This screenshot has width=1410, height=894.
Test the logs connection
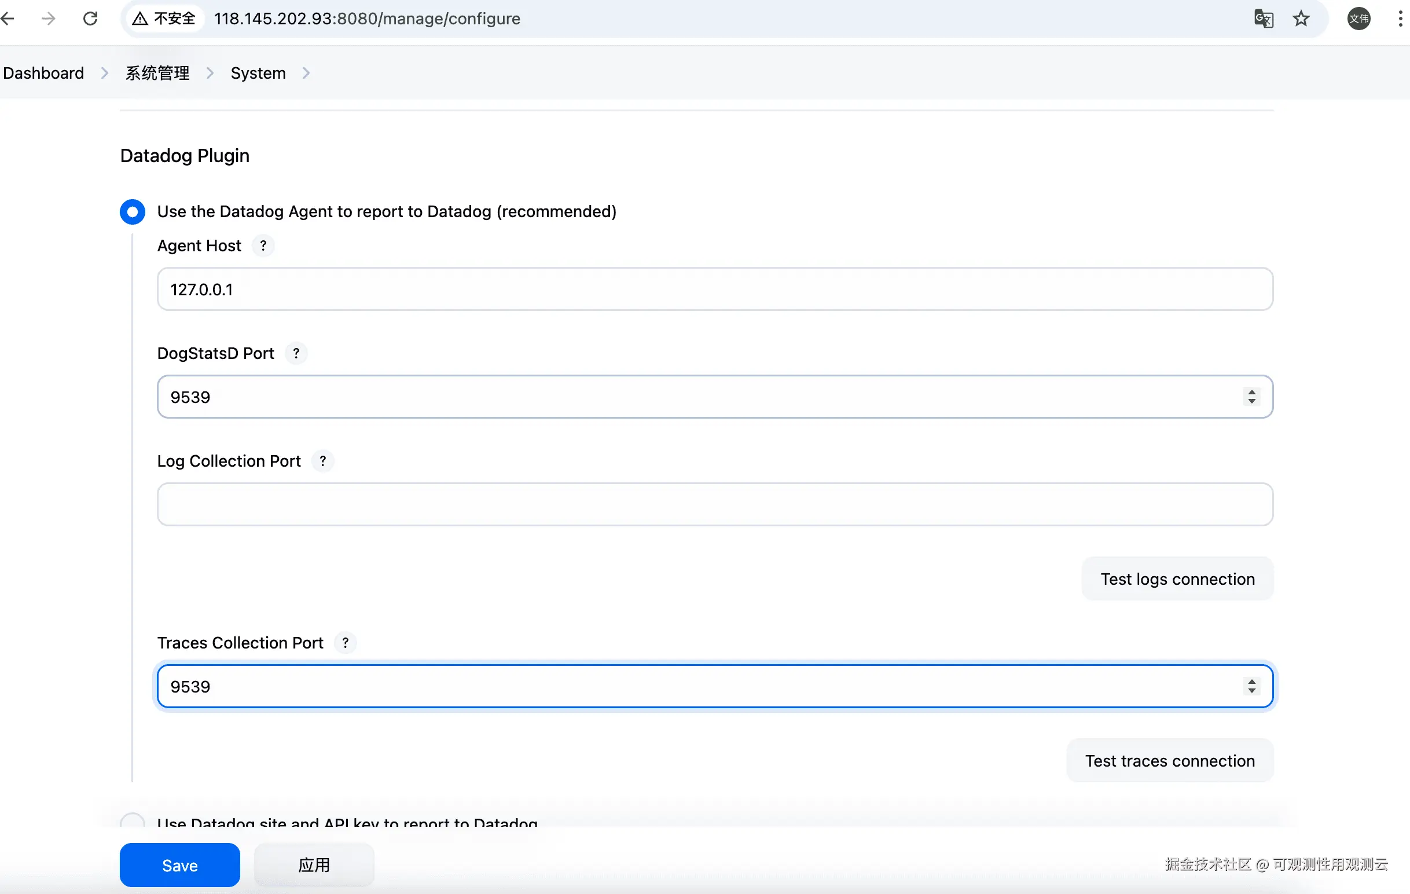1177,579
